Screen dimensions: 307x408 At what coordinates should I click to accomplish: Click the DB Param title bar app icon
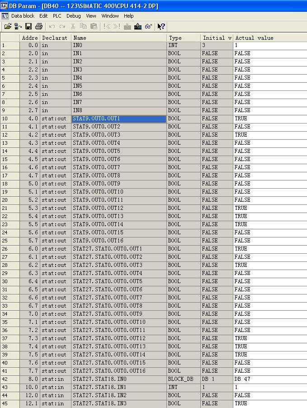tap(4, 5)
